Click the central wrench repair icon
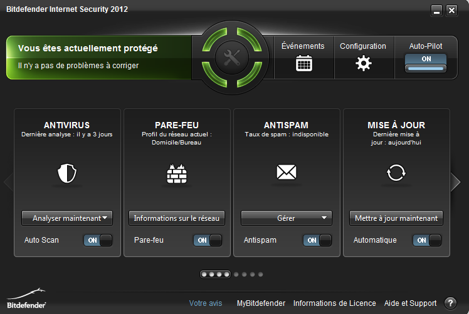The height and width of the screenshot is (314, 469). [232, 58]
